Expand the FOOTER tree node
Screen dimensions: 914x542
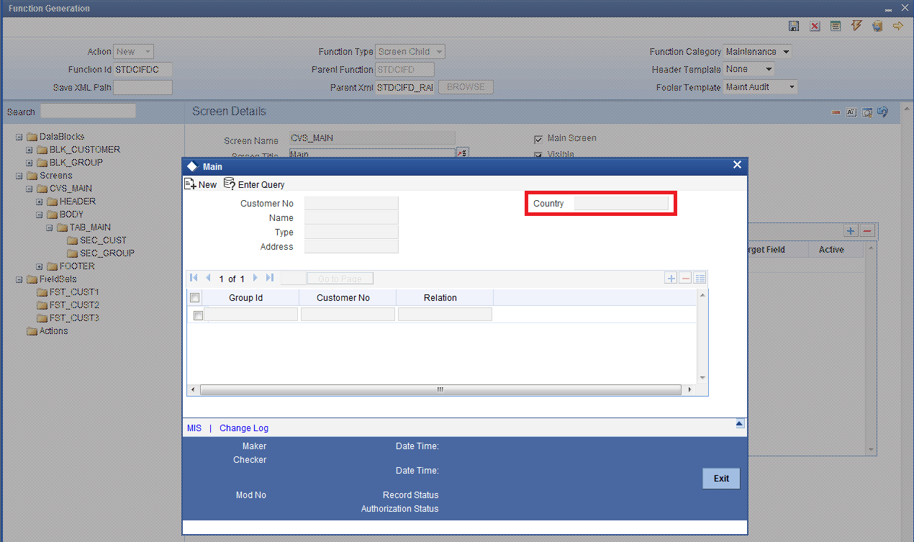40,266
